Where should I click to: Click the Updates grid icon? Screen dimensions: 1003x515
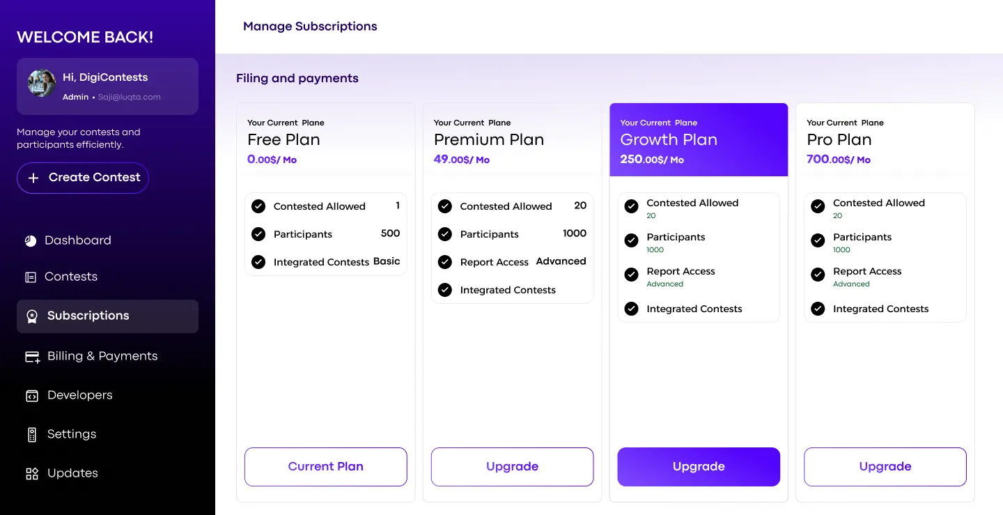[x=32, y=474]
